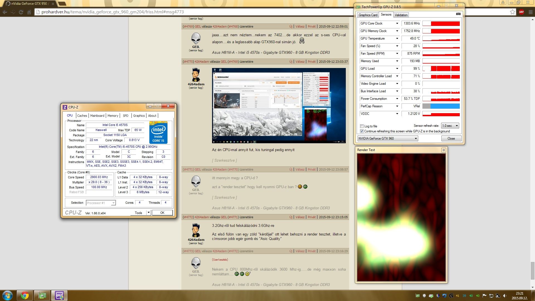The image size is (535, 301).
Task: Close the Render Test window
Action: point(444,150)
